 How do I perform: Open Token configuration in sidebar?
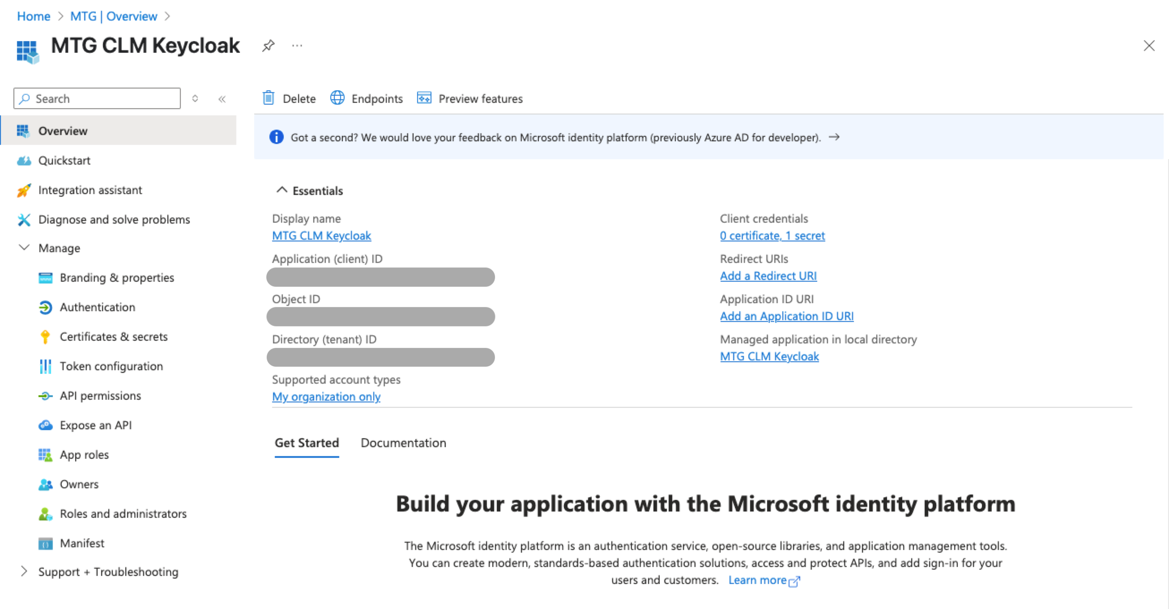point(111,366)
